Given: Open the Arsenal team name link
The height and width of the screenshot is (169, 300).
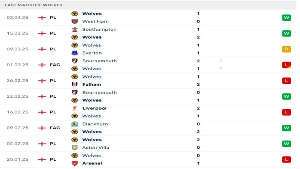Looking at the screenshot, I should [x=92, y=163].
